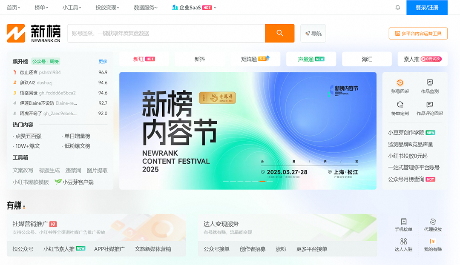460x265 pixels.
Task: Open the 作品监测 icon shortcut
Action: tap(429, 86)
